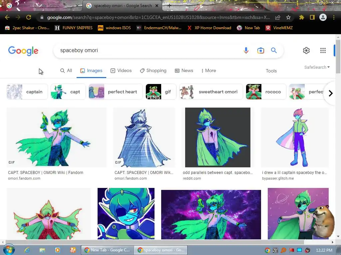
Task: Select the Images tab
Action: (91, 71)
